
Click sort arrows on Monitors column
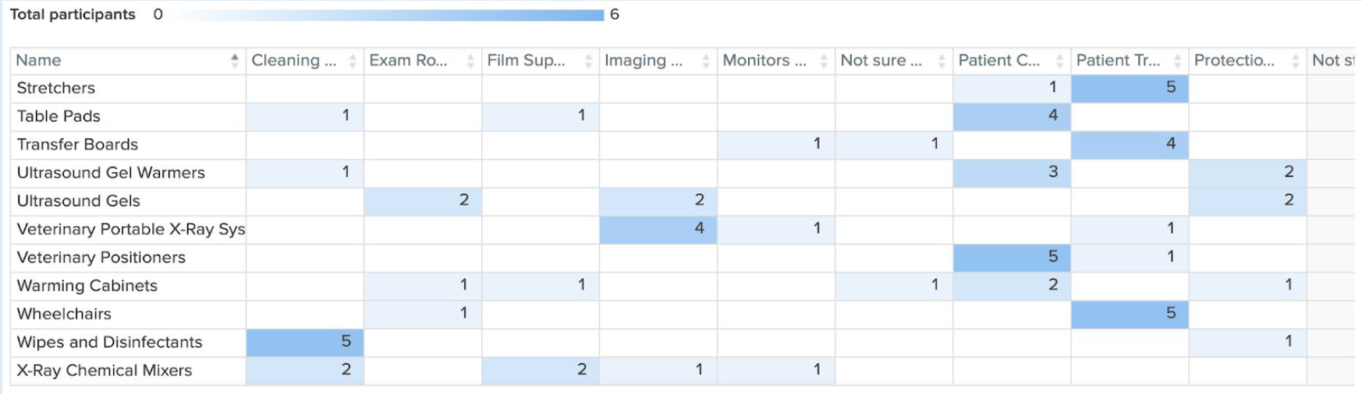(x=824, y=61)
